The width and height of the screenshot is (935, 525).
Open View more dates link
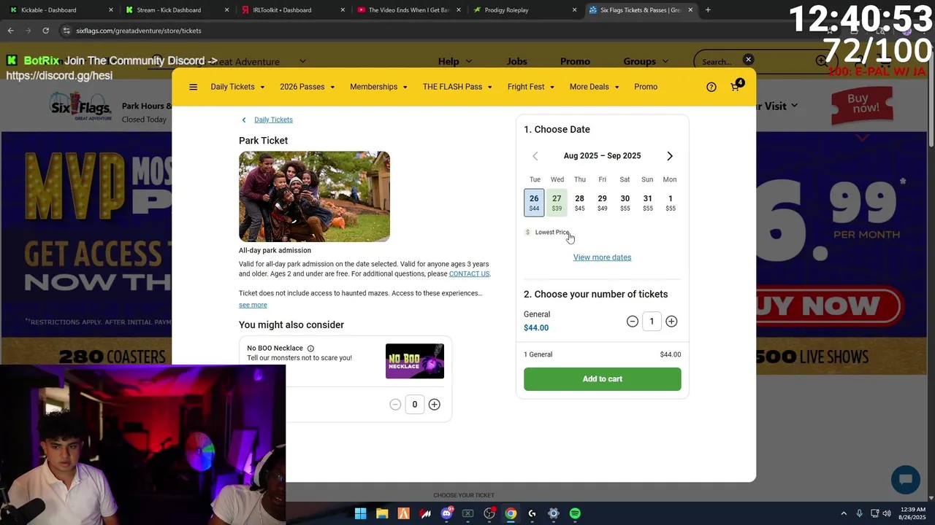(602, 257)
